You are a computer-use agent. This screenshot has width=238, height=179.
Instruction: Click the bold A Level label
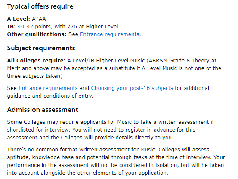[x=19, y=19]
